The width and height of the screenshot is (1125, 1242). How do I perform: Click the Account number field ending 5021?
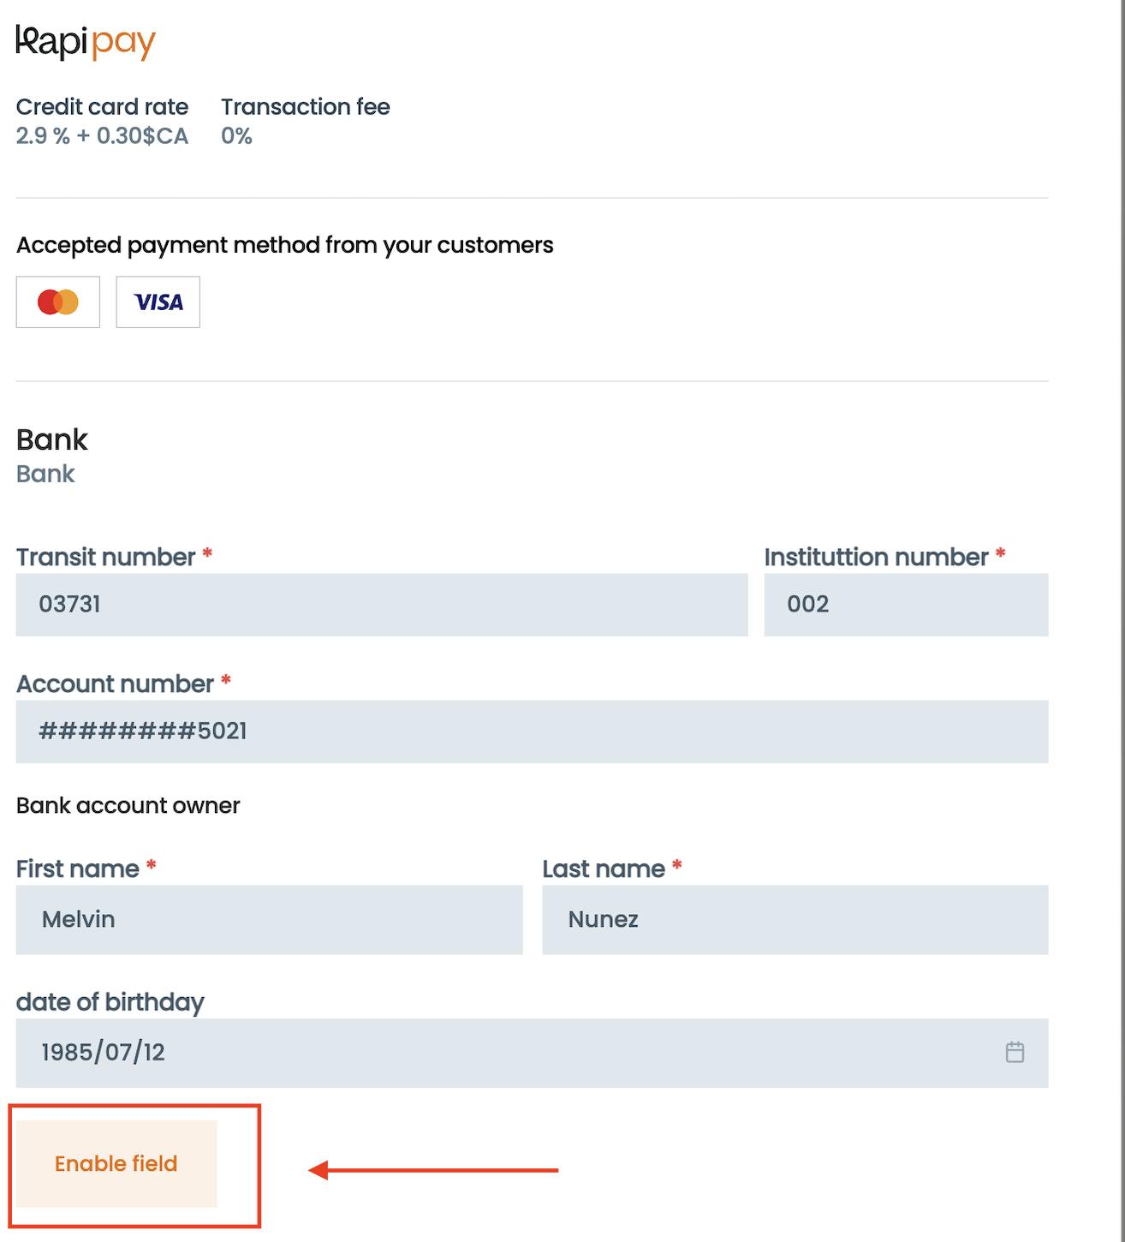coord(532,731)
